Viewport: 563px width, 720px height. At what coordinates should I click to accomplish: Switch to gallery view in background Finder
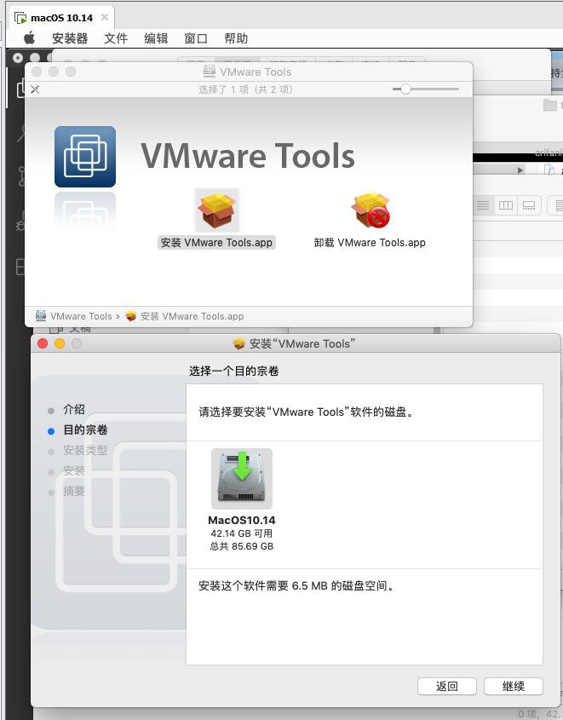pos(529,205)
